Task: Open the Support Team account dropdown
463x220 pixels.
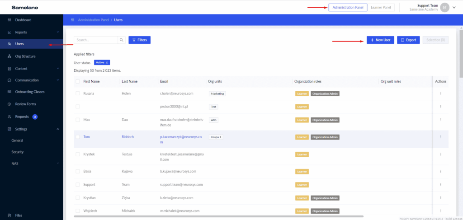Action: point(454,7)
